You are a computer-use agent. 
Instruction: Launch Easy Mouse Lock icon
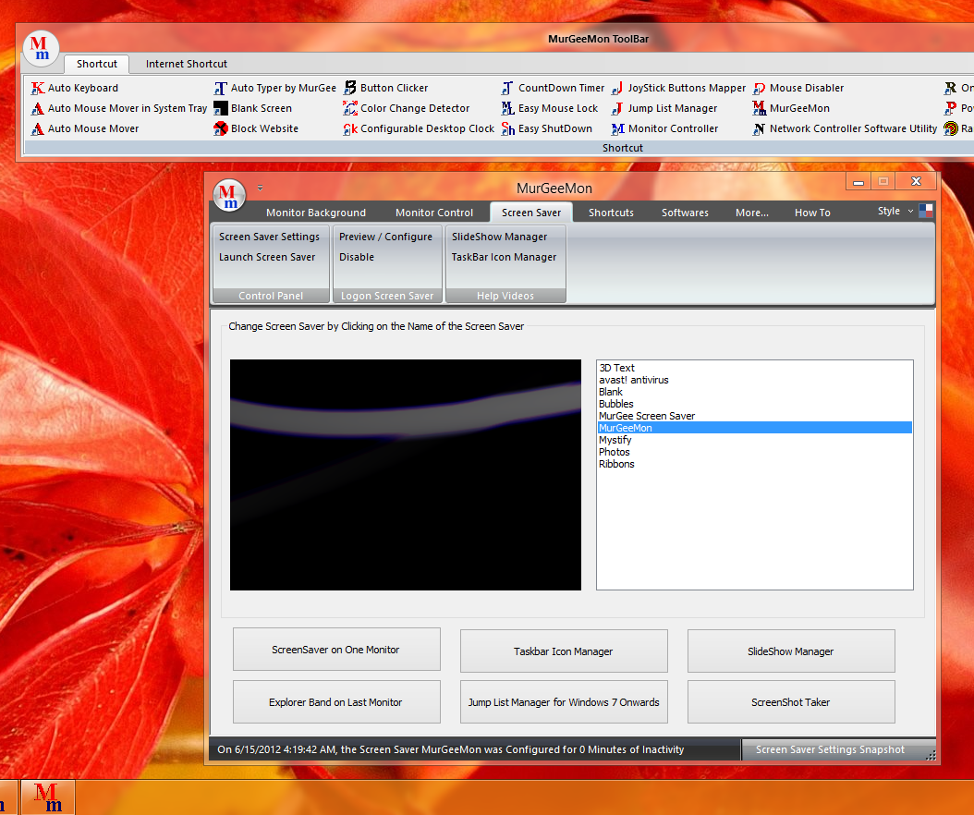[508, 109]
